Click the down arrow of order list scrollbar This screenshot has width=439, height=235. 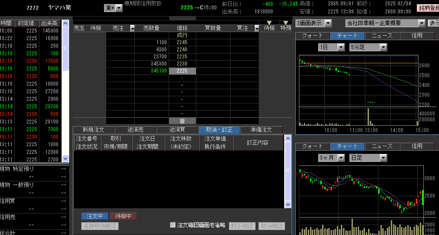pos(288,204)
